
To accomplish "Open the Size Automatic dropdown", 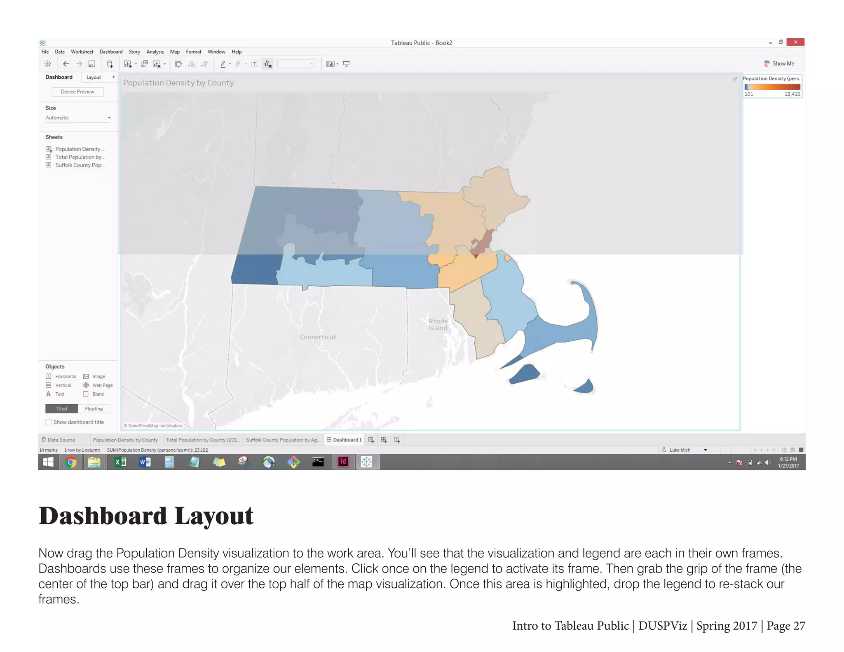I will (x=78, y=118).
